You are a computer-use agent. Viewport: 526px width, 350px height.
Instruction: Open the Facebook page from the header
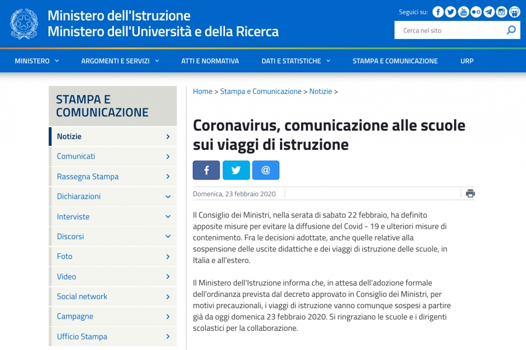(438, 12)
